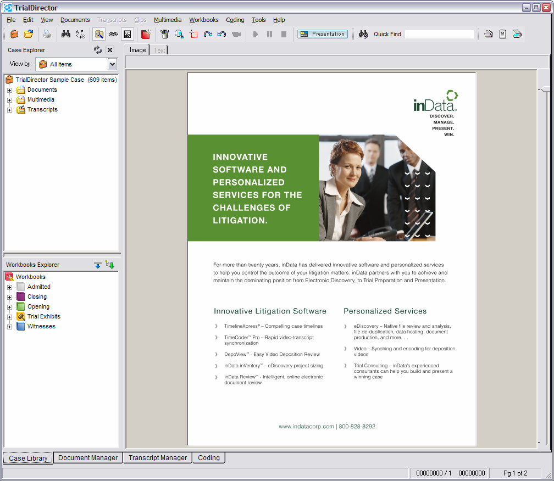554x481 pixels.
Task: Toggle Presentation mode button
Action: click(323, 34)
